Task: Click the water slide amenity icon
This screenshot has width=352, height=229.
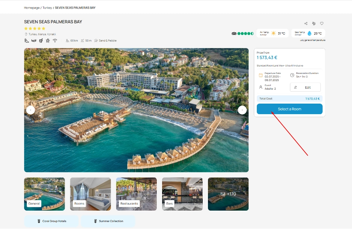Action: click(x=26, y=40)
